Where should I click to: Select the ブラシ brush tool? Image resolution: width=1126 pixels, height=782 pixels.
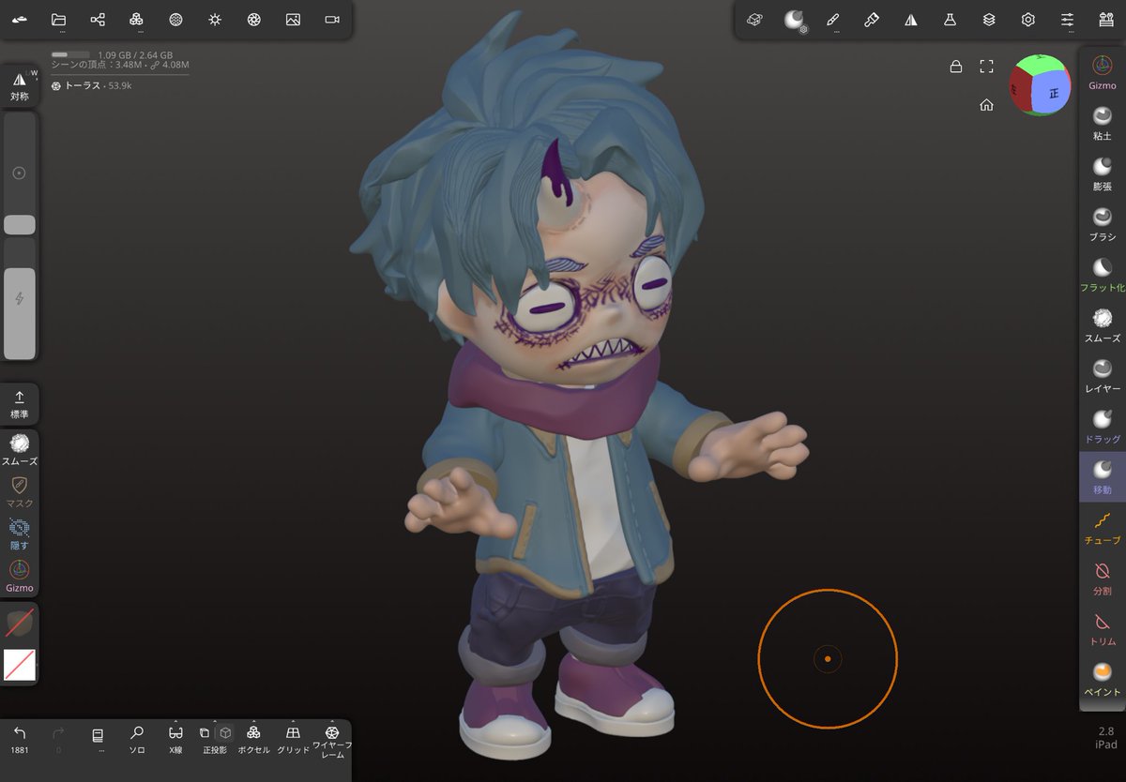point(1103,224)
